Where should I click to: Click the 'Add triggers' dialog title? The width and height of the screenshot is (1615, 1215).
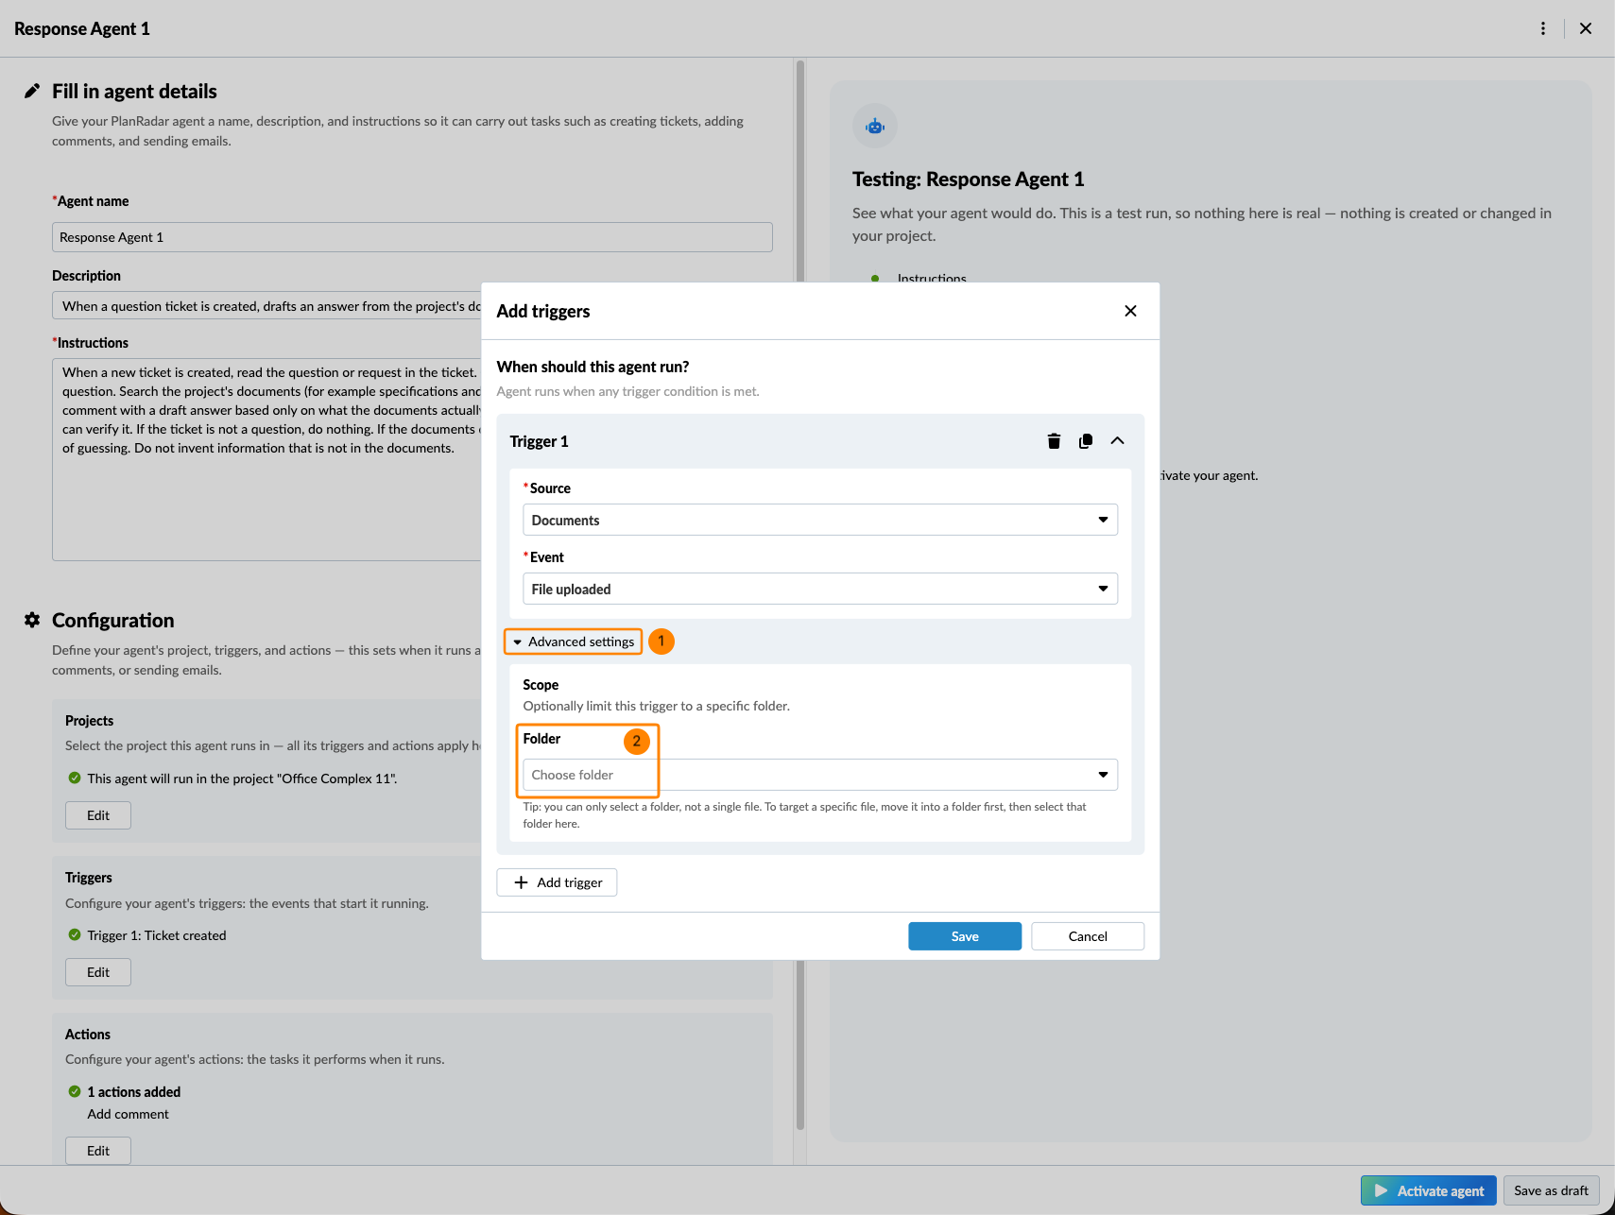[x=543, y=311]
